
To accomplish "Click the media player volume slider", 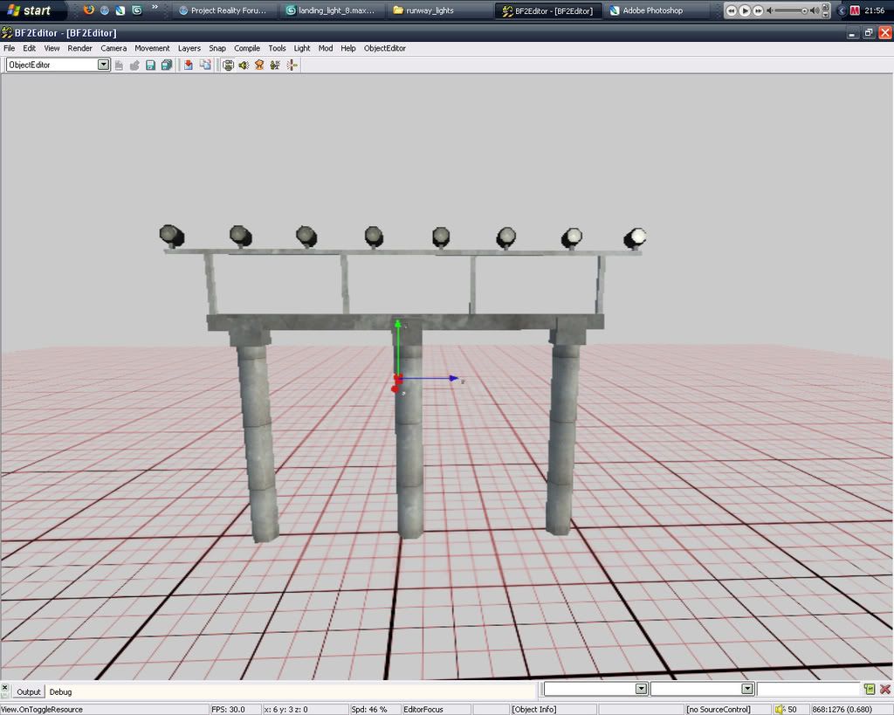I will 791,10.
